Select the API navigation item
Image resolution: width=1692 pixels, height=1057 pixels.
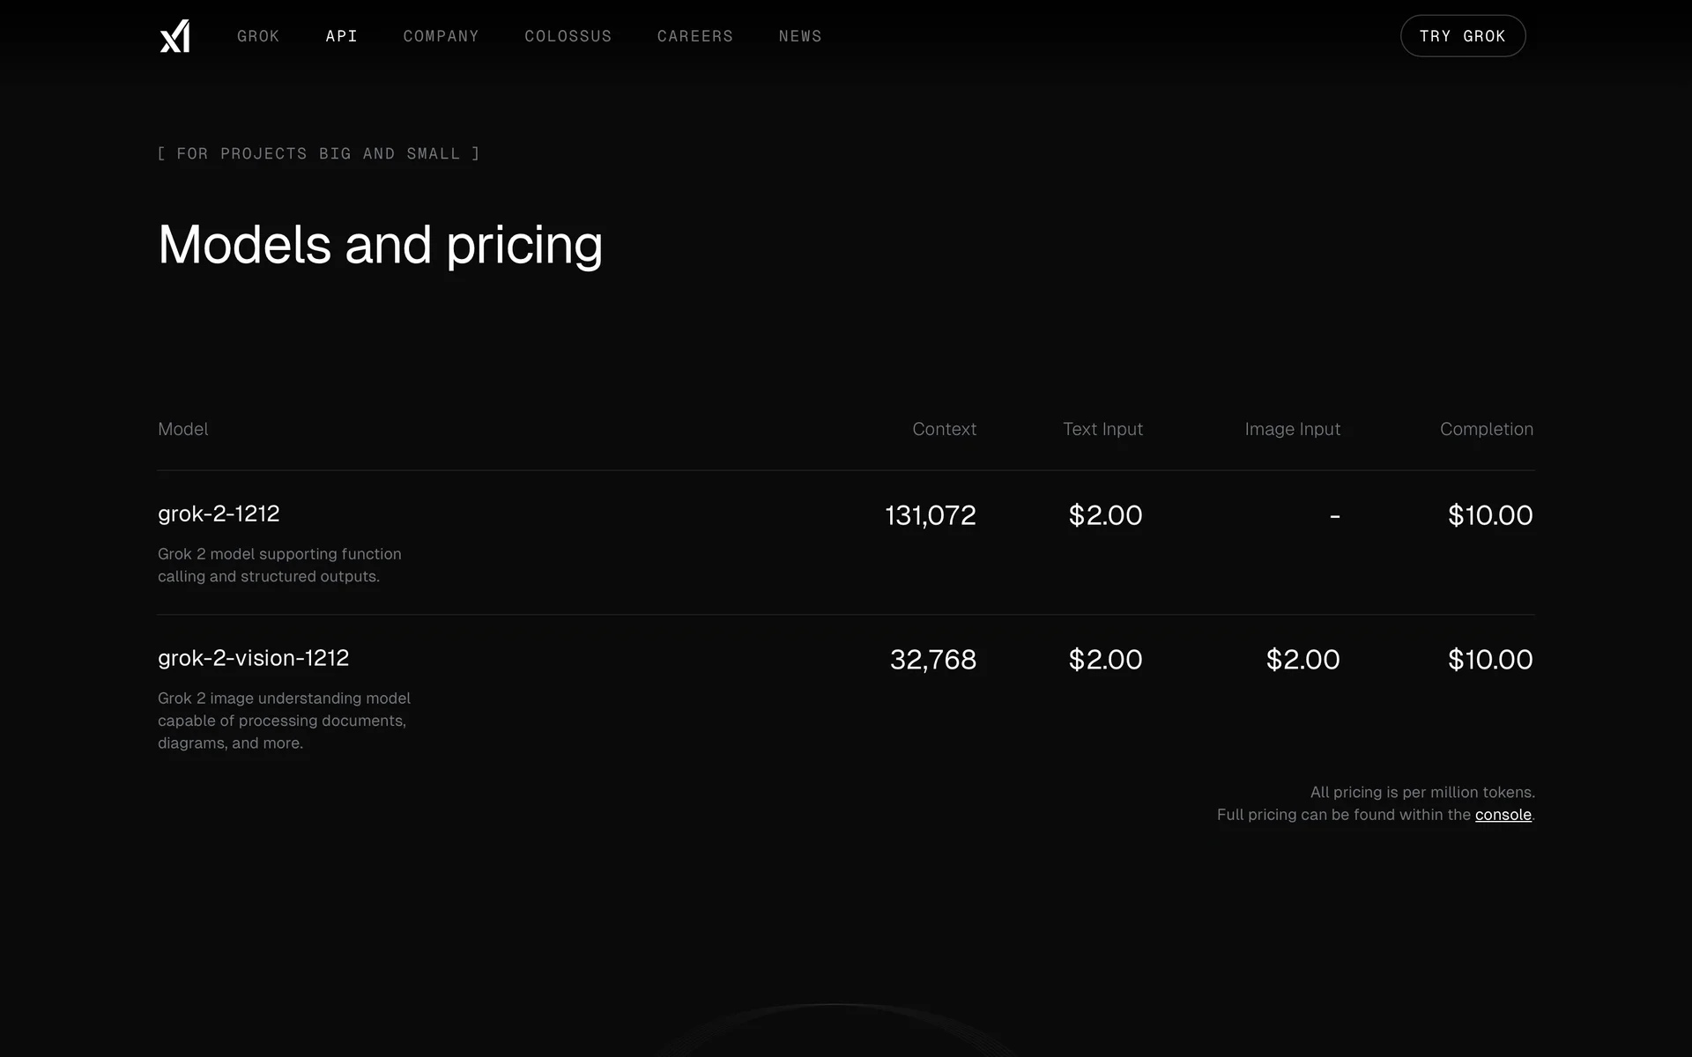(x=342, y=36)
